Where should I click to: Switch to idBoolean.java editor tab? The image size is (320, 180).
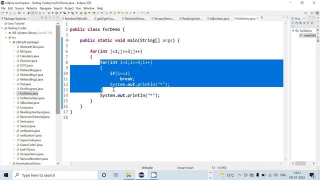pyautogui.click(x=218, y=18)
